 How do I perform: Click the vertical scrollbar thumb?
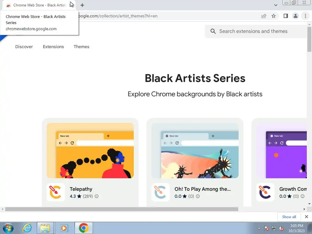pos(309,39)
